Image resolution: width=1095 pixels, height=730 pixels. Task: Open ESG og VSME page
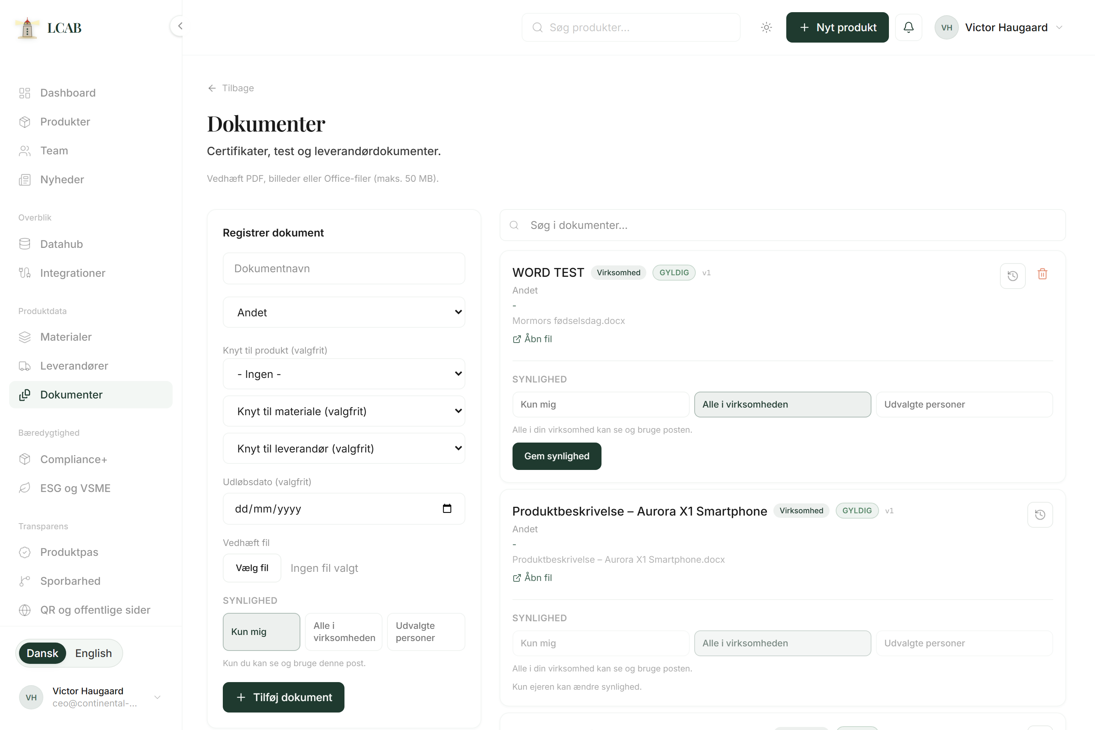tap(91, 488)
